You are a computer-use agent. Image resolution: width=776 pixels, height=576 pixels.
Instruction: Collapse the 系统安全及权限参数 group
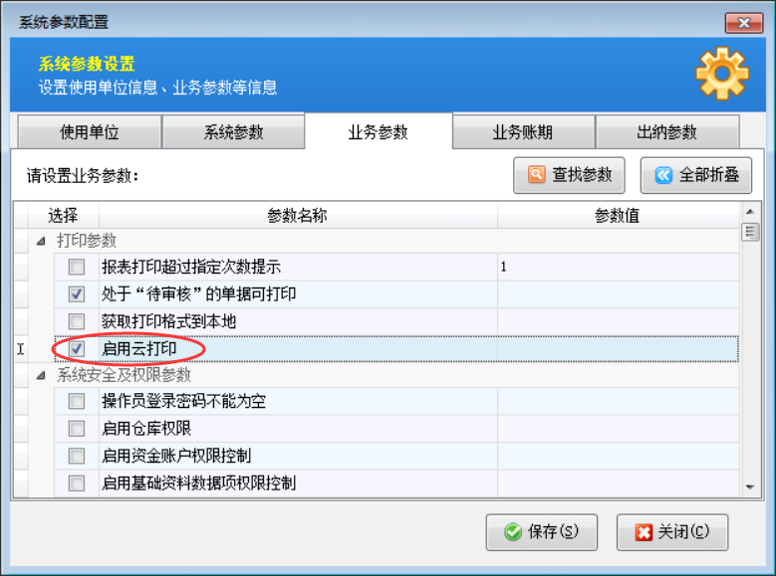[x=41, y=376]
